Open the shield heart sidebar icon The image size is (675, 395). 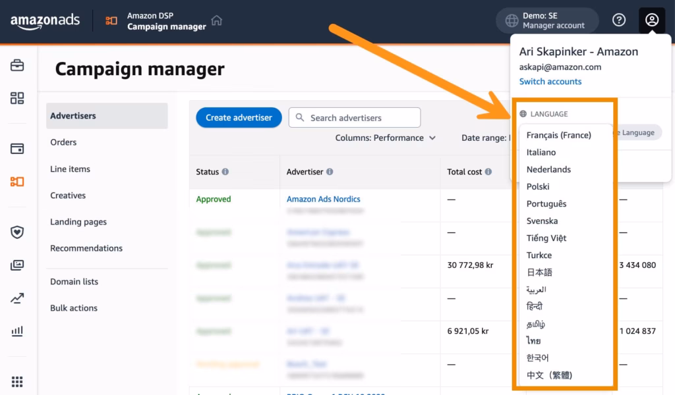17,232
